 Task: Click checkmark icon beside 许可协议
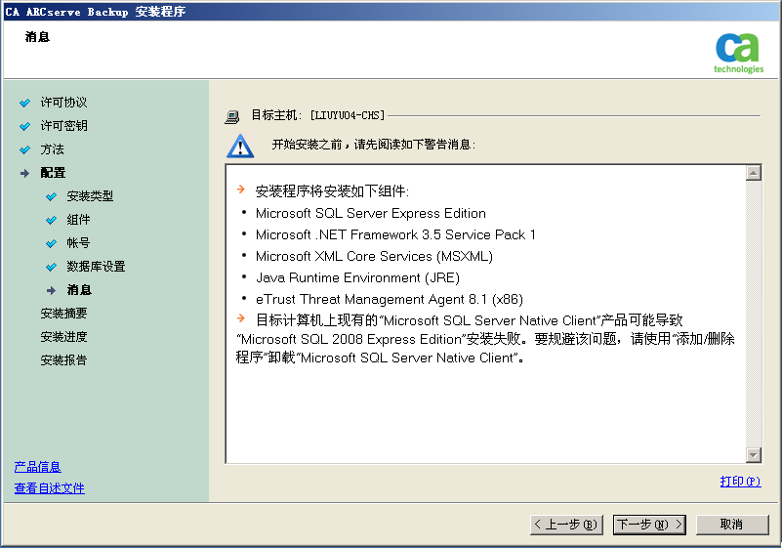pyautogui.click(x=25, y=103)
